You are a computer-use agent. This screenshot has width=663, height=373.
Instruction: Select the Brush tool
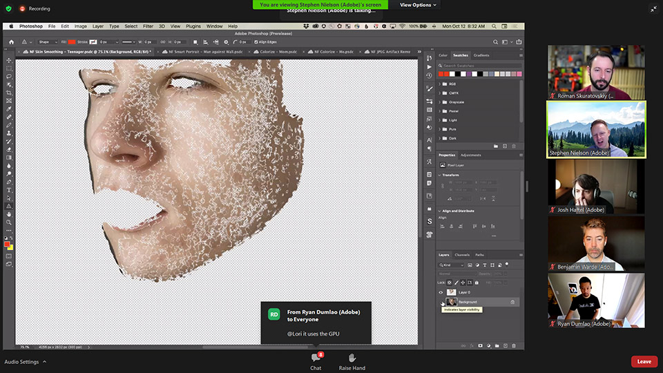9,125
